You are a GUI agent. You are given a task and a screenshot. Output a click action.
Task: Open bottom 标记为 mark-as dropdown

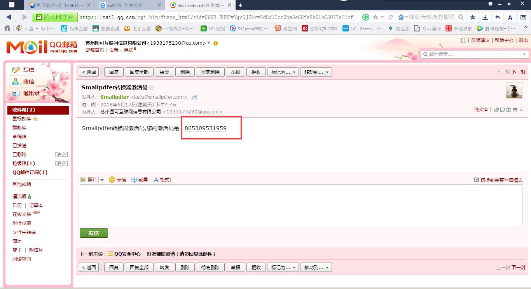tap(283, 267)
